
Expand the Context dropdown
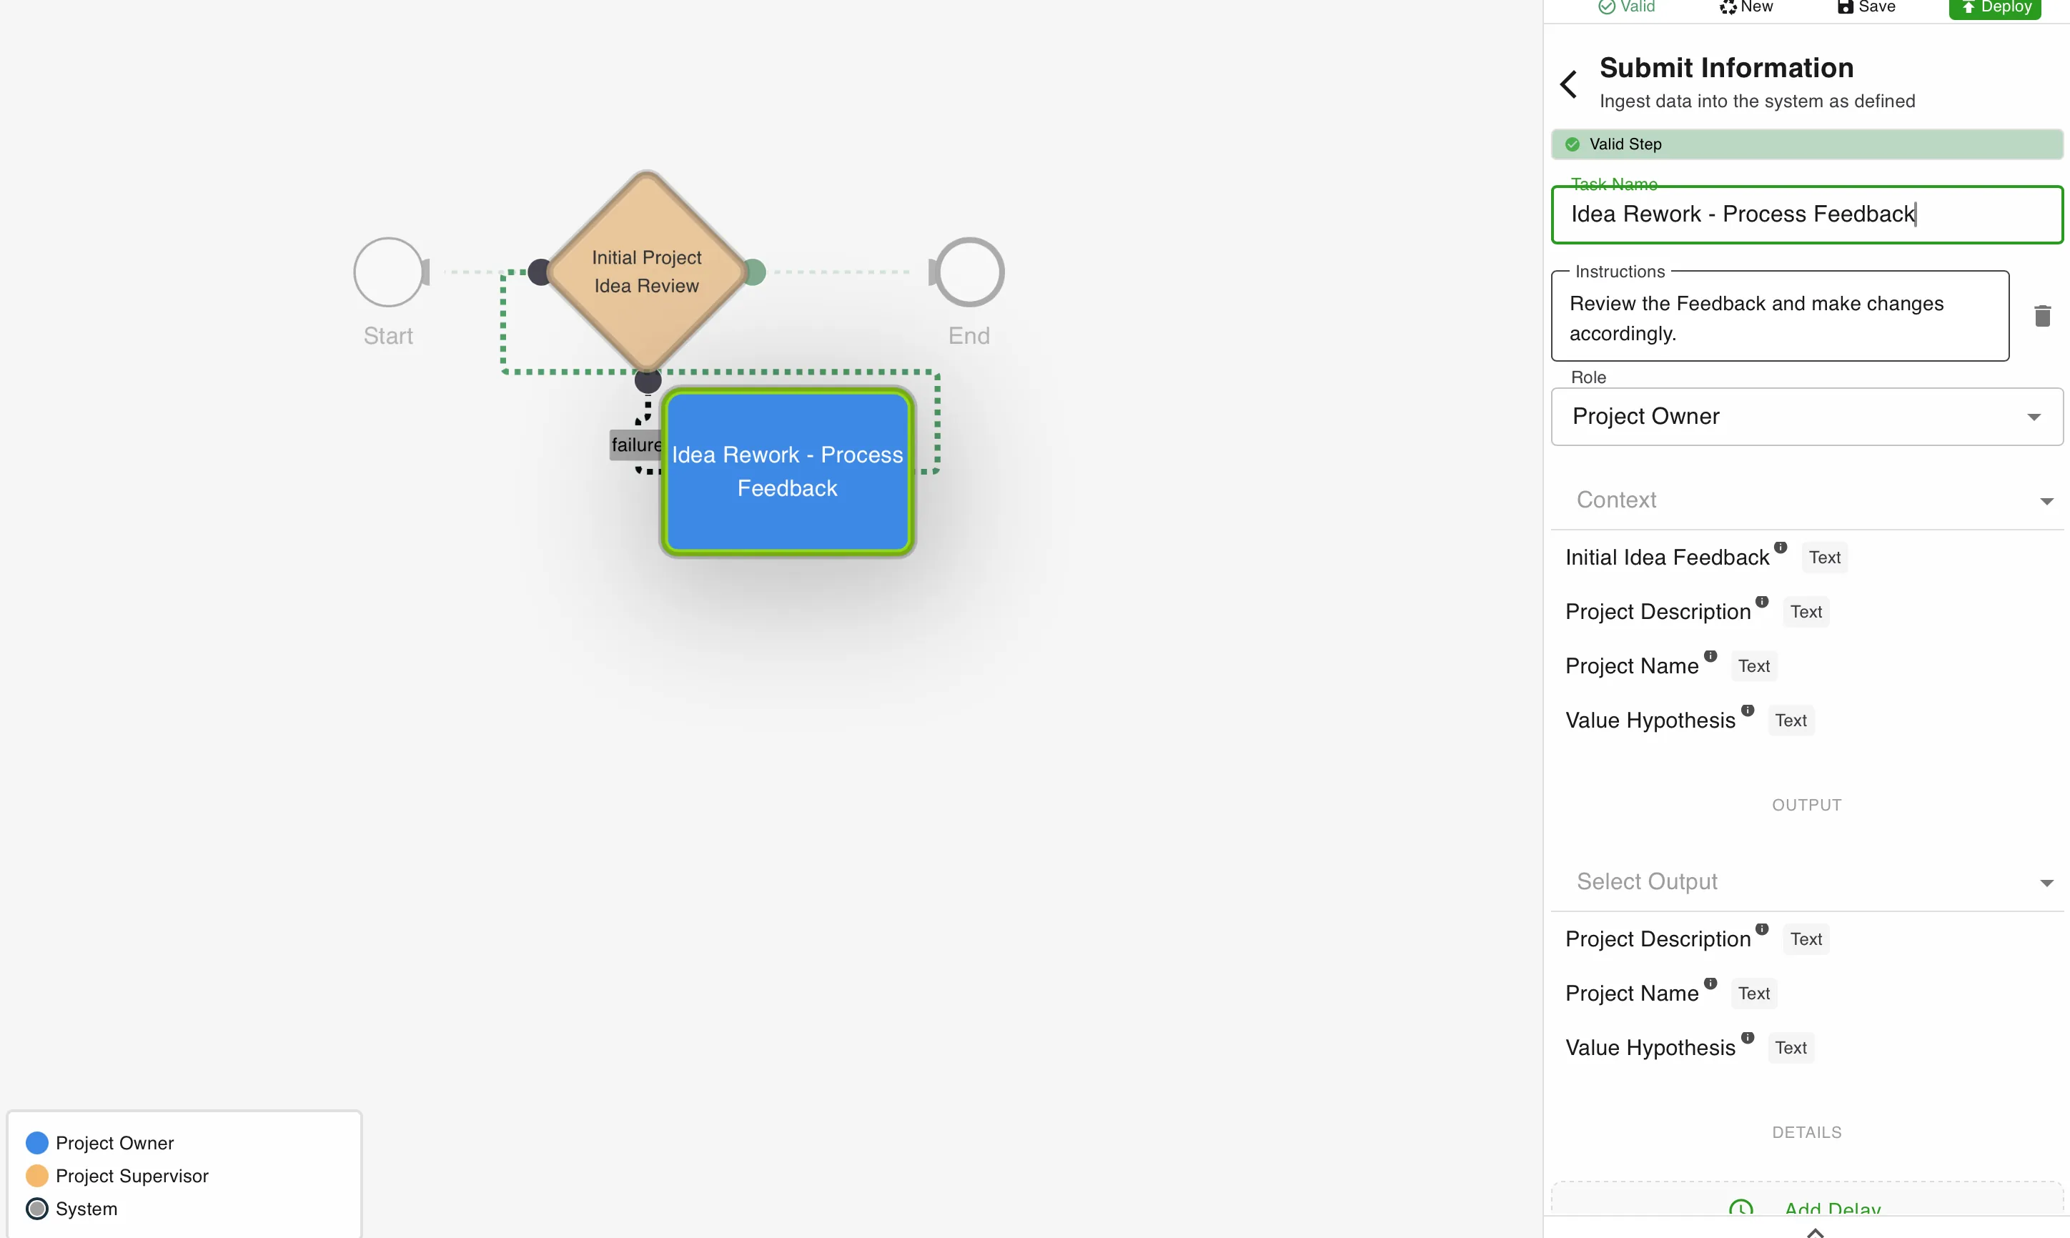[1806, 500]
